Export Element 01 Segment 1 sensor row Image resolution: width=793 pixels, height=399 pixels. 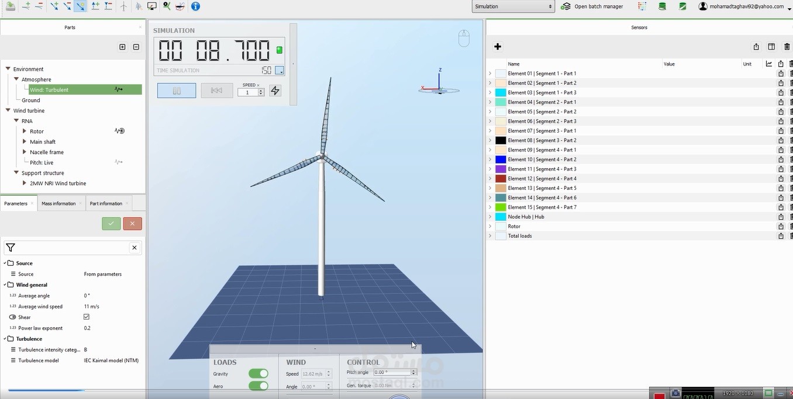pyautogui.click(x=781, y=74)
